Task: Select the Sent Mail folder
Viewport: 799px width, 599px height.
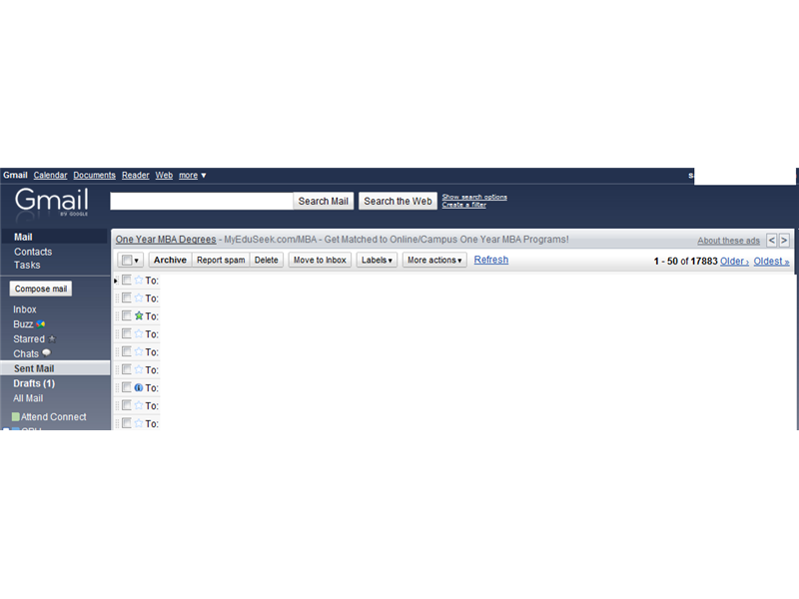Action: 55,368
